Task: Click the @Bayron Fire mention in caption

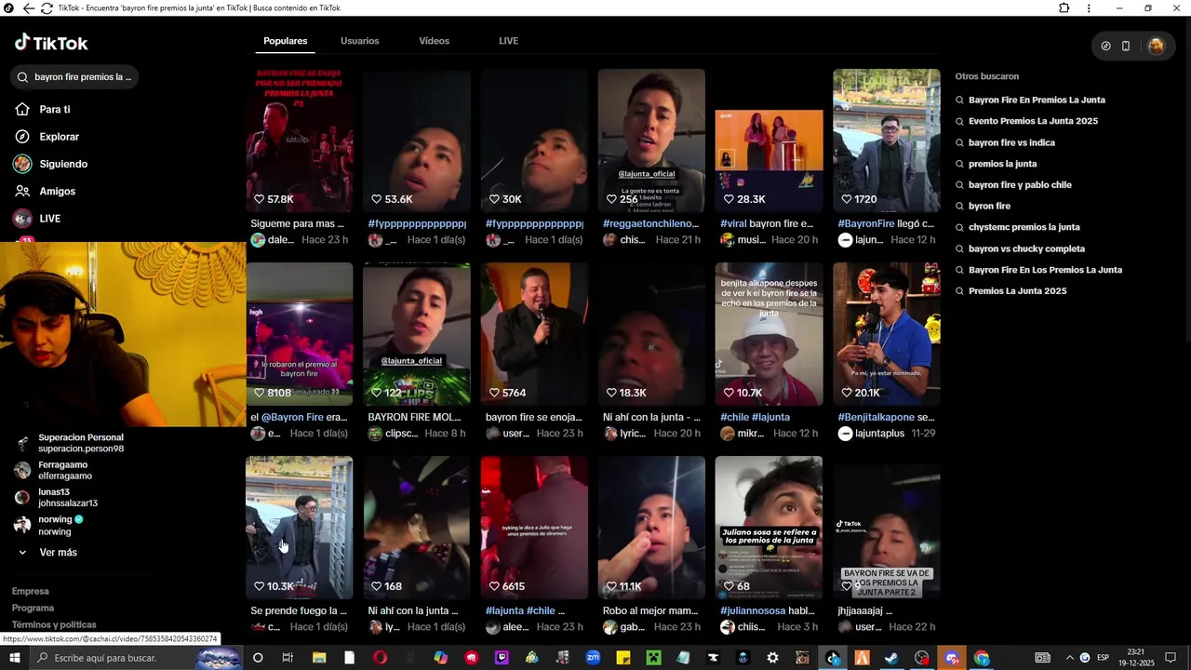Action: click(x=292, y=418)
